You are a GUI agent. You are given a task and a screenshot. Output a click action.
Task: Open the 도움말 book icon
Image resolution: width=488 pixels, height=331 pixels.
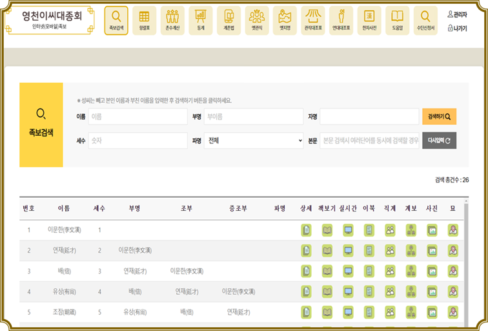click(398, 20)
